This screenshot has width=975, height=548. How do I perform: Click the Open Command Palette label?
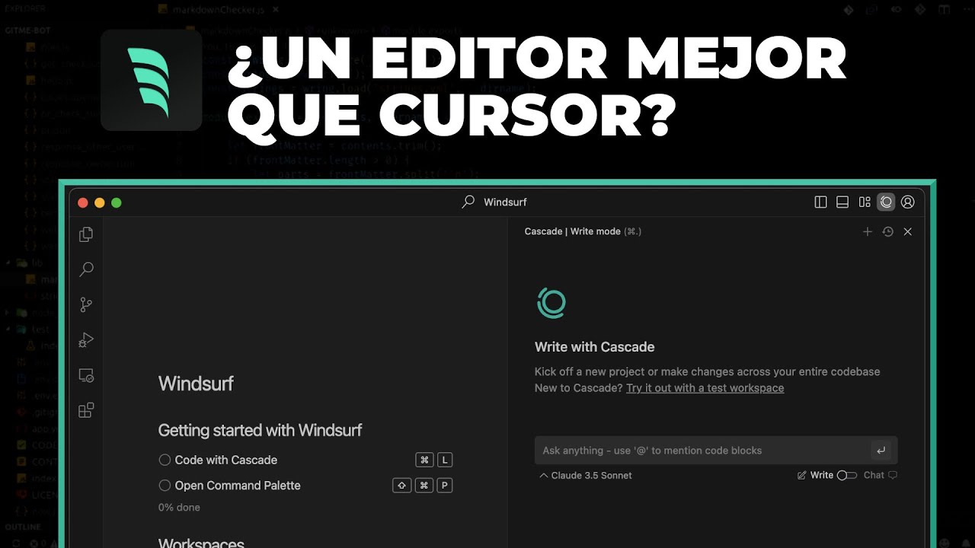pyautogui.click(x=238, y=485)
